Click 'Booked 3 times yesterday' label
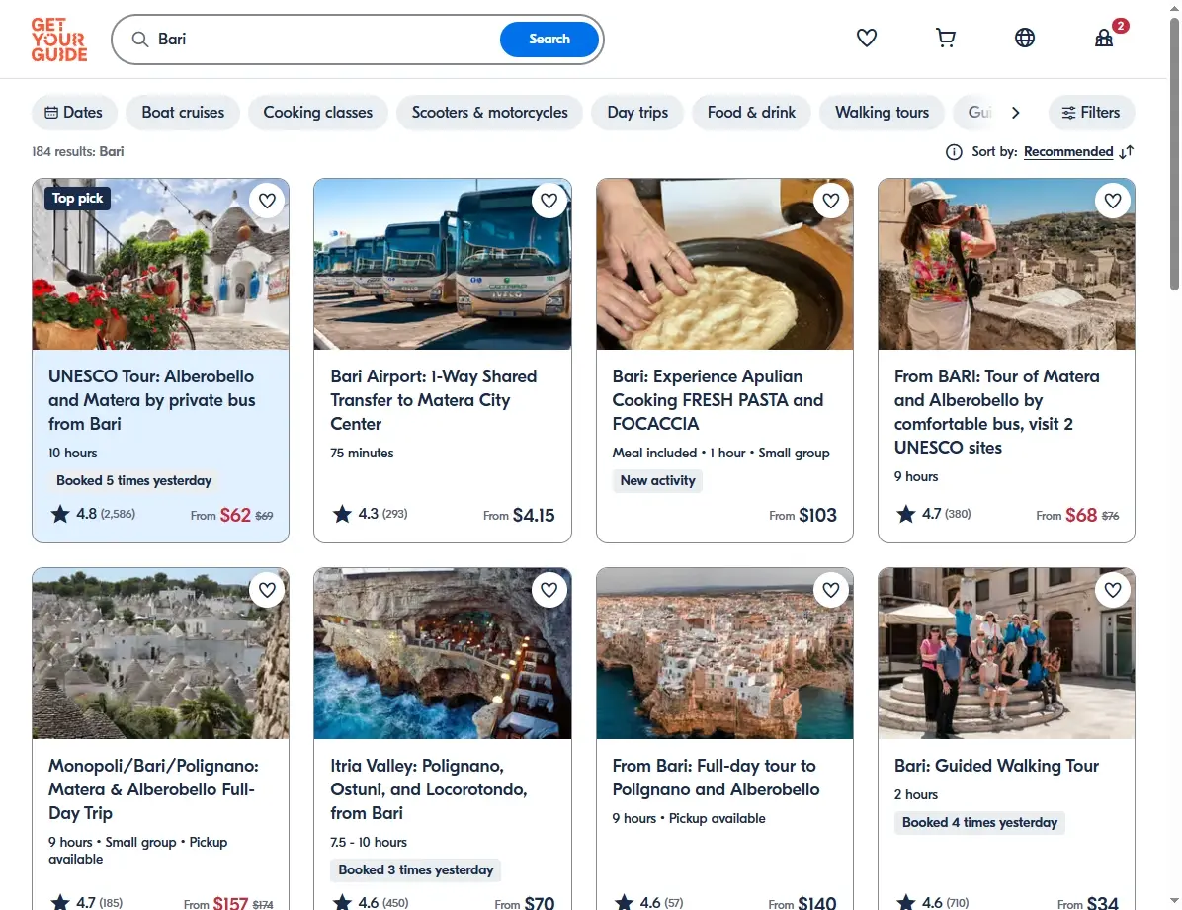Viewport: 1182px width, 910px height. pyautogui.click(x=415, y=870)
